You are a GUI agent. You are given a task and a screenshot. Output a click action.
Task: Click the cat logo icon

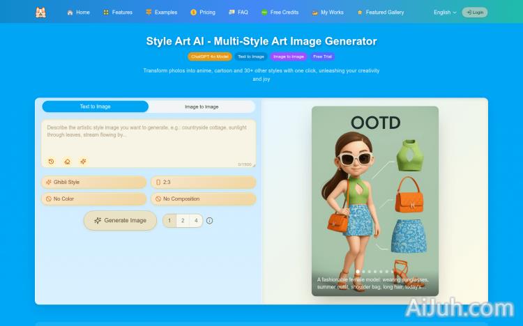[40, 13]
